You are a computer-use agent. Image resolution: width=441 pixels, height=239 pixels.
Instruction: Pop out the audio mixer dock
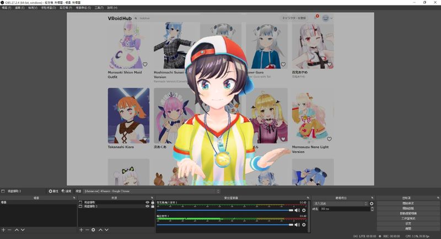pos(308,198)
